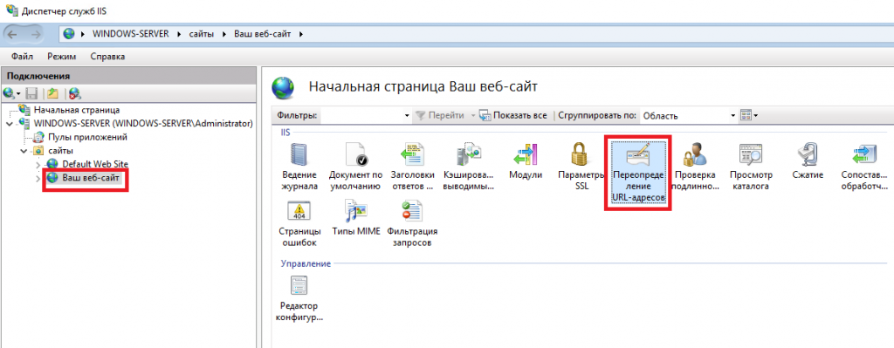Open view mode dropdown arrow
The height and width of the screenshot is (348, 894).
pos(755,116)
